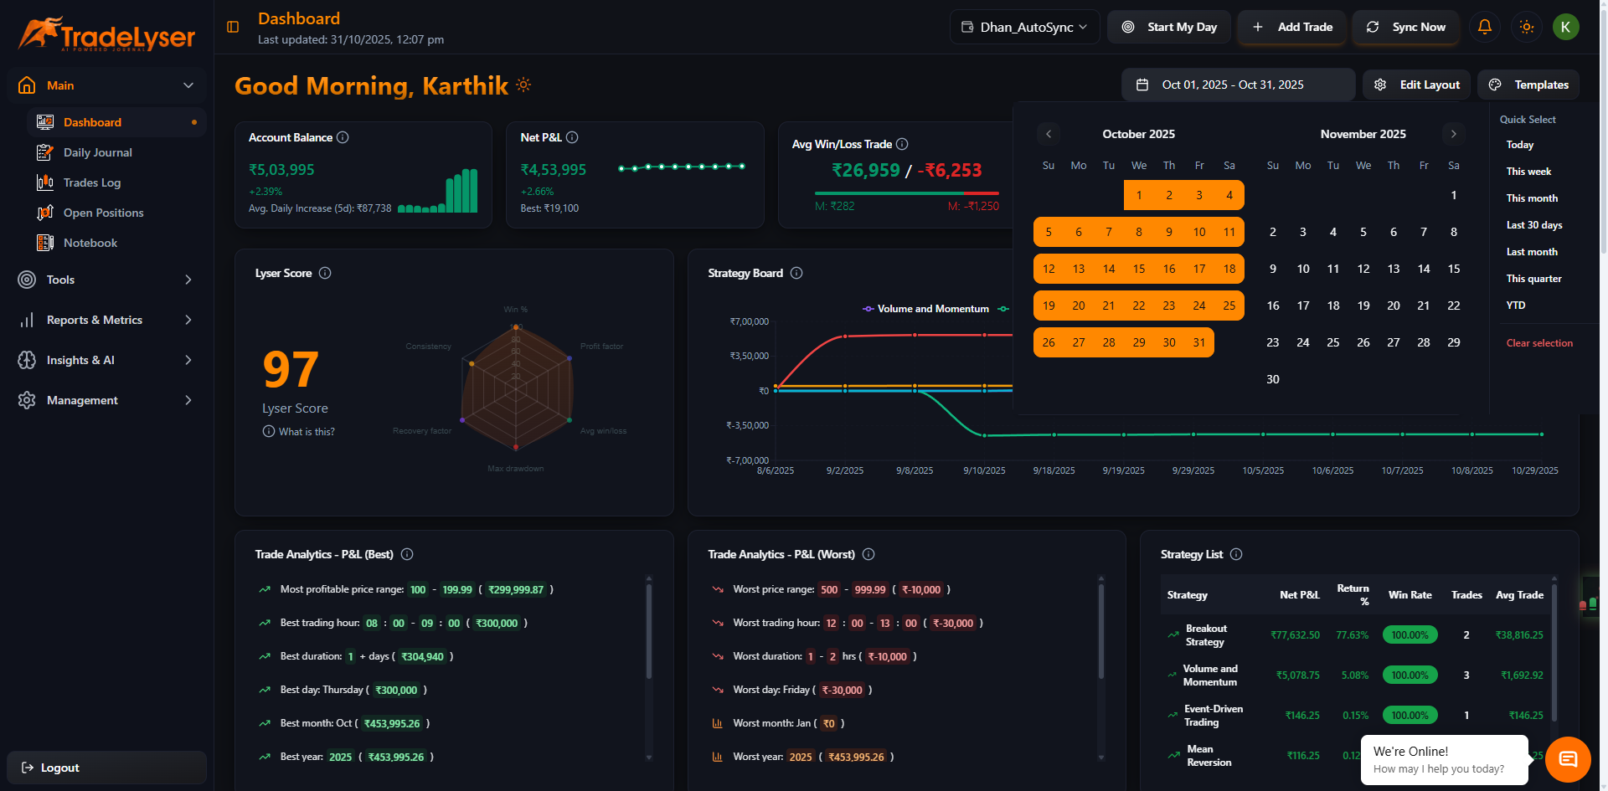This screenshot has width=1608, height=791.
Task: Collapse the sidebar using the panel toggle
Action: 232,27
